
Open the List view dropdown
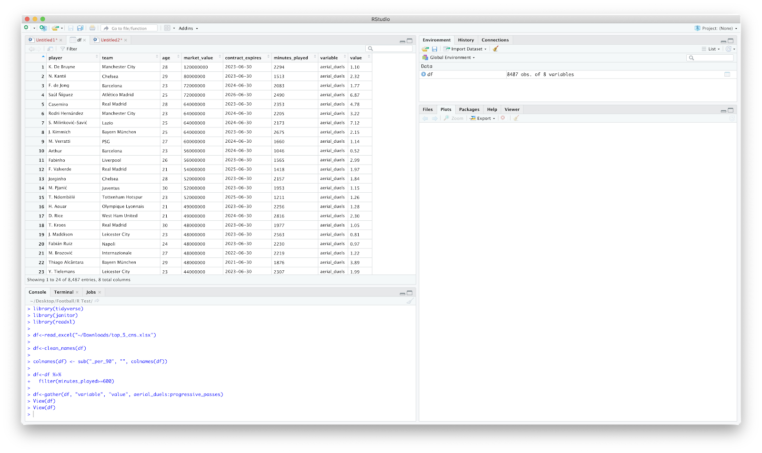(711, 49)
